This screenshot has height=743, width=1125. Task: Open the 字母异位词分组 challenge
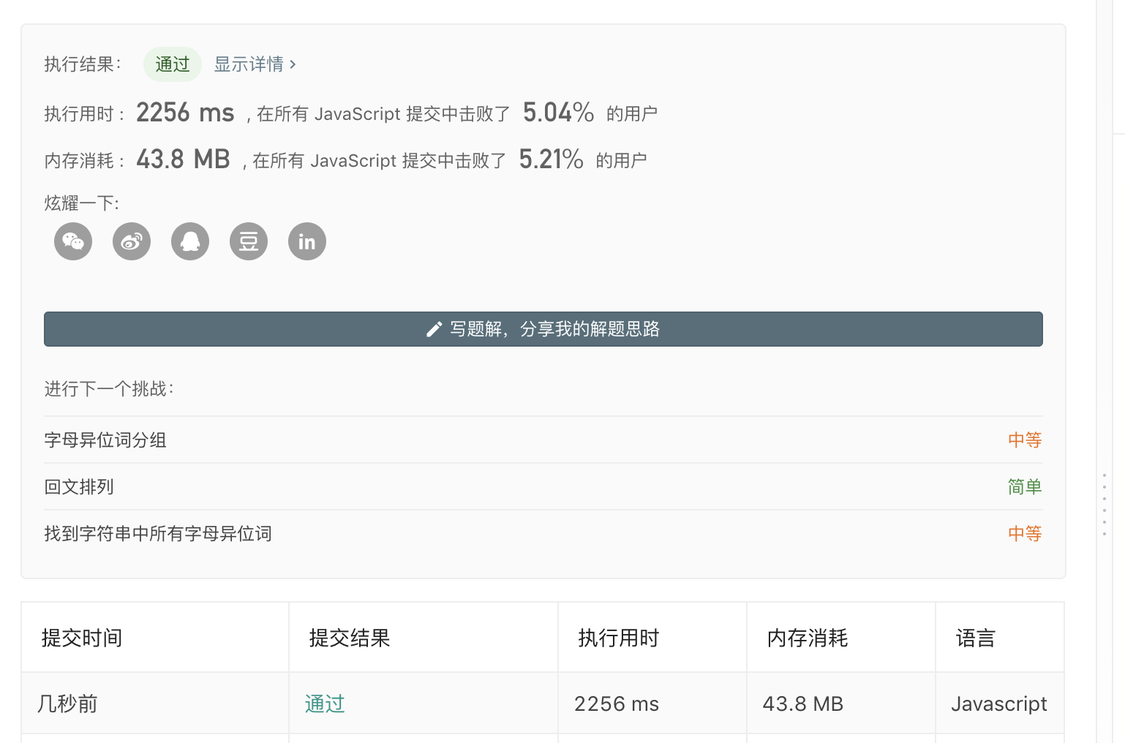click(105, 440)
